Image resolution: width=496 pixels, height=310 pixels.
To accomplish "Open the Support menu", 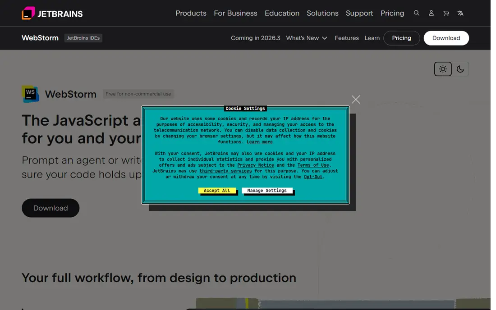I will click(359, 13).
